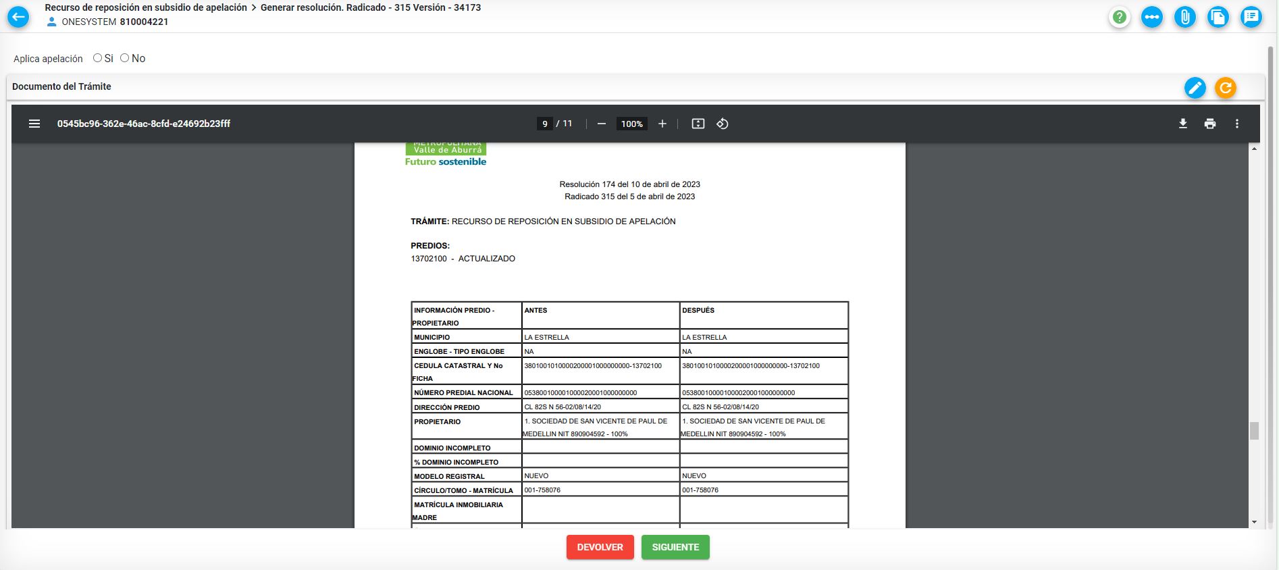Screen dimensions: 1279x570
Task: Click fit to page button
Action: point(698,124)
